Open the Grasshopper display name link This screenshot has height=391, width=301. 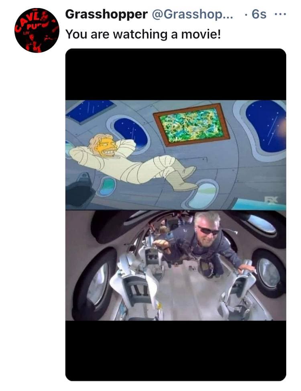[x=106, y=14]
